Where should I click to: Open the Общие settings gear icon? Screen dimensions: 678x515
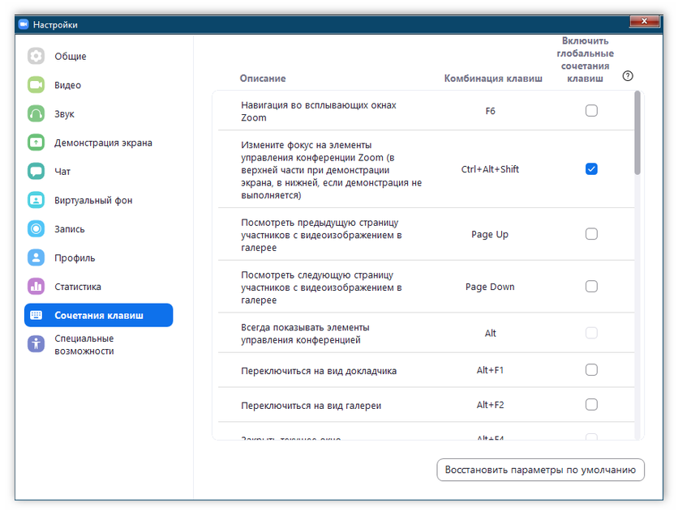click(36, 57)
